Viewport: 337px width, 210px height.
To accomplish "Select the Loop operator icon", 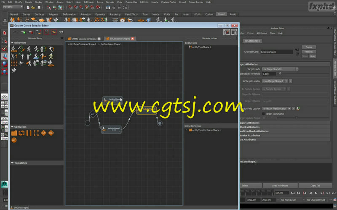I will coord(21,133).
